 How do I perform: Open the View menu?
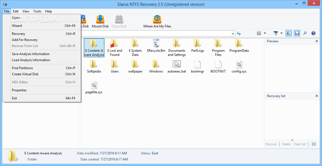point(26,11)
